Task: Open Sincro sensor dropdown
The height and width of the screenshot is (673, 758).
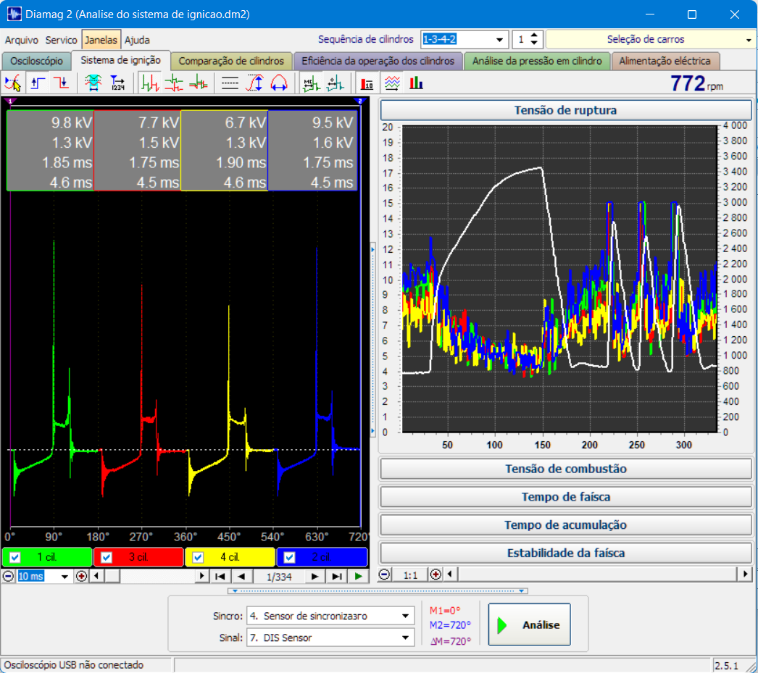Action: coord(405,616)
